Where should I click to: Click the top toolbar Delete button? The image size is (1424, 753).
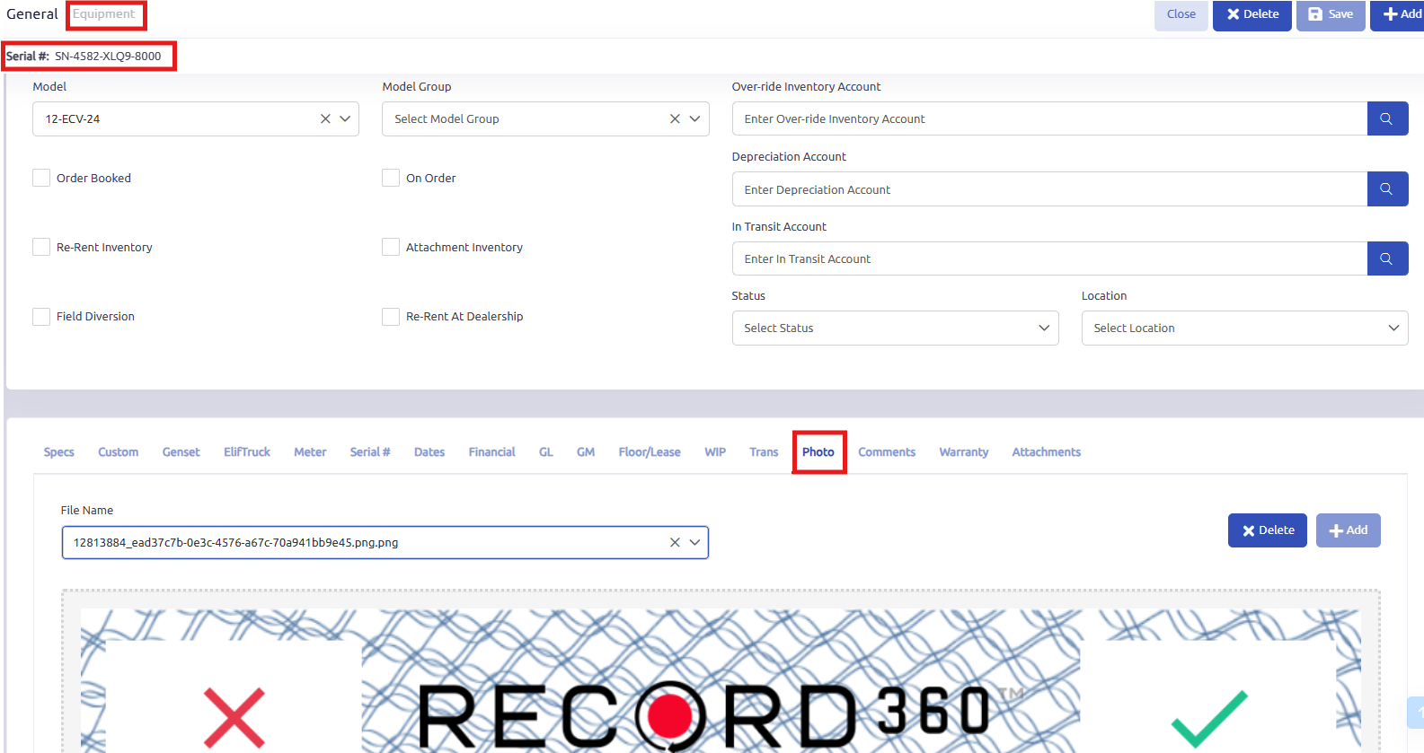(1252, 14)
